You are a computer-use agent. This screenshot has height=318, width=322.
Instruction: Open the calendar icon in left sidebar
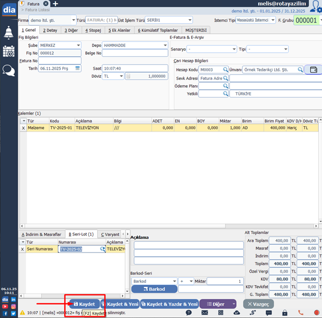[9, 51]
